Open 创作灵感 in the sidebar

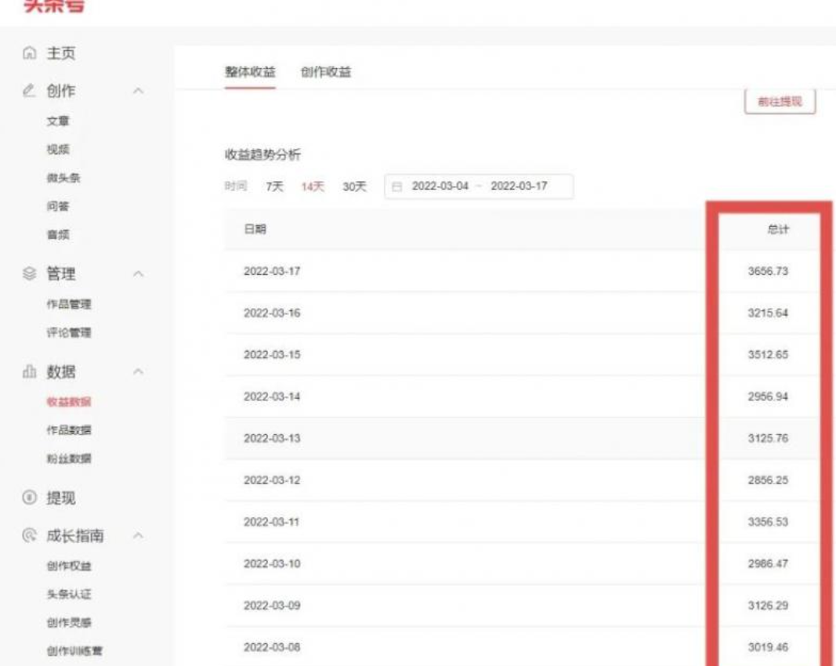tap(69, 622)
